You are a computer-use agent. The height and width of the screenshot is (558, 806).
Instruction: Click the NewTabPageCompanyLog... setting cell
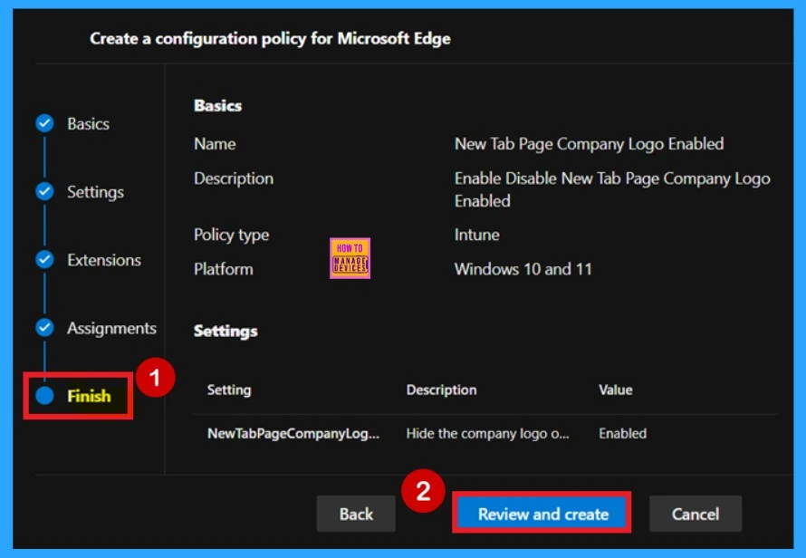[x=293, y=434]
